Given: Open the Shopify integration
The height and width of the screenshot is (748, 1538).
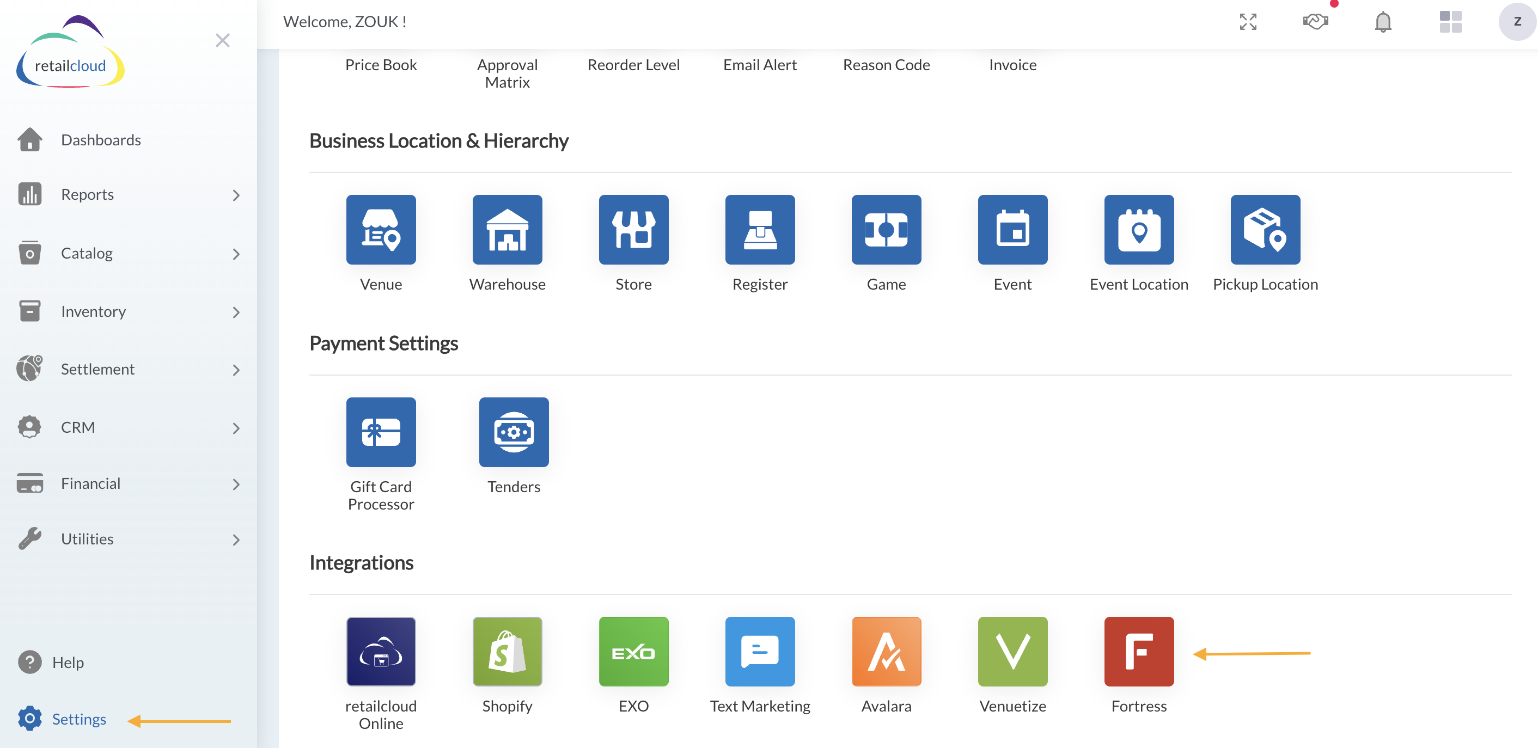Looking at the screenshot, I should click(x=508, y=651).
